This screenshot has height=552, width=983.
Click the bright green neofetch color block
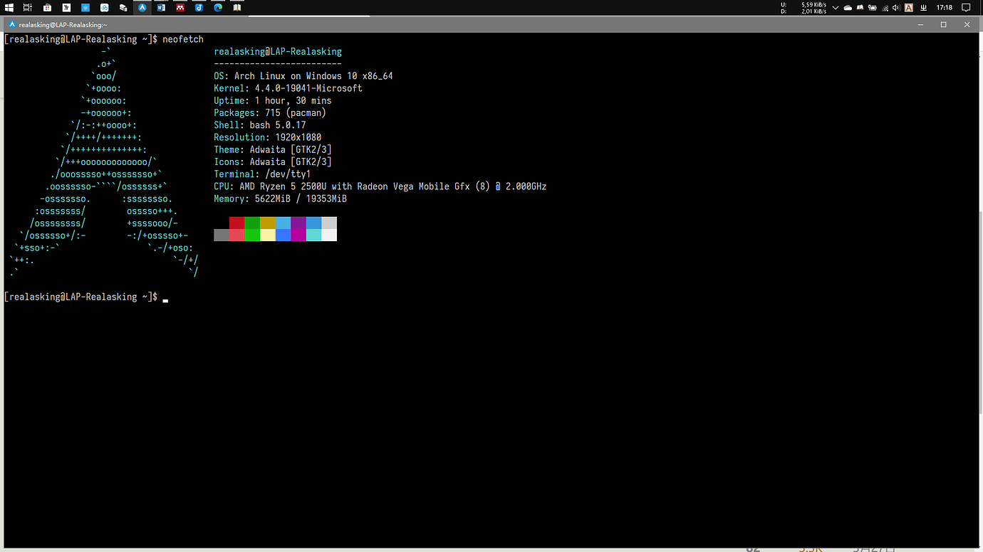tap(252, 235)
